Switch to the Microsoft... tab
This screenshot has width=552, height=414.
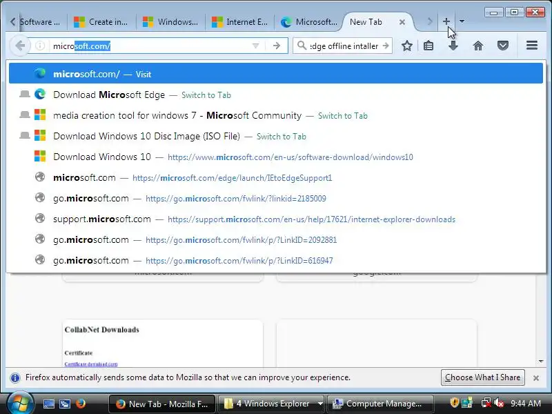[308, 22]
